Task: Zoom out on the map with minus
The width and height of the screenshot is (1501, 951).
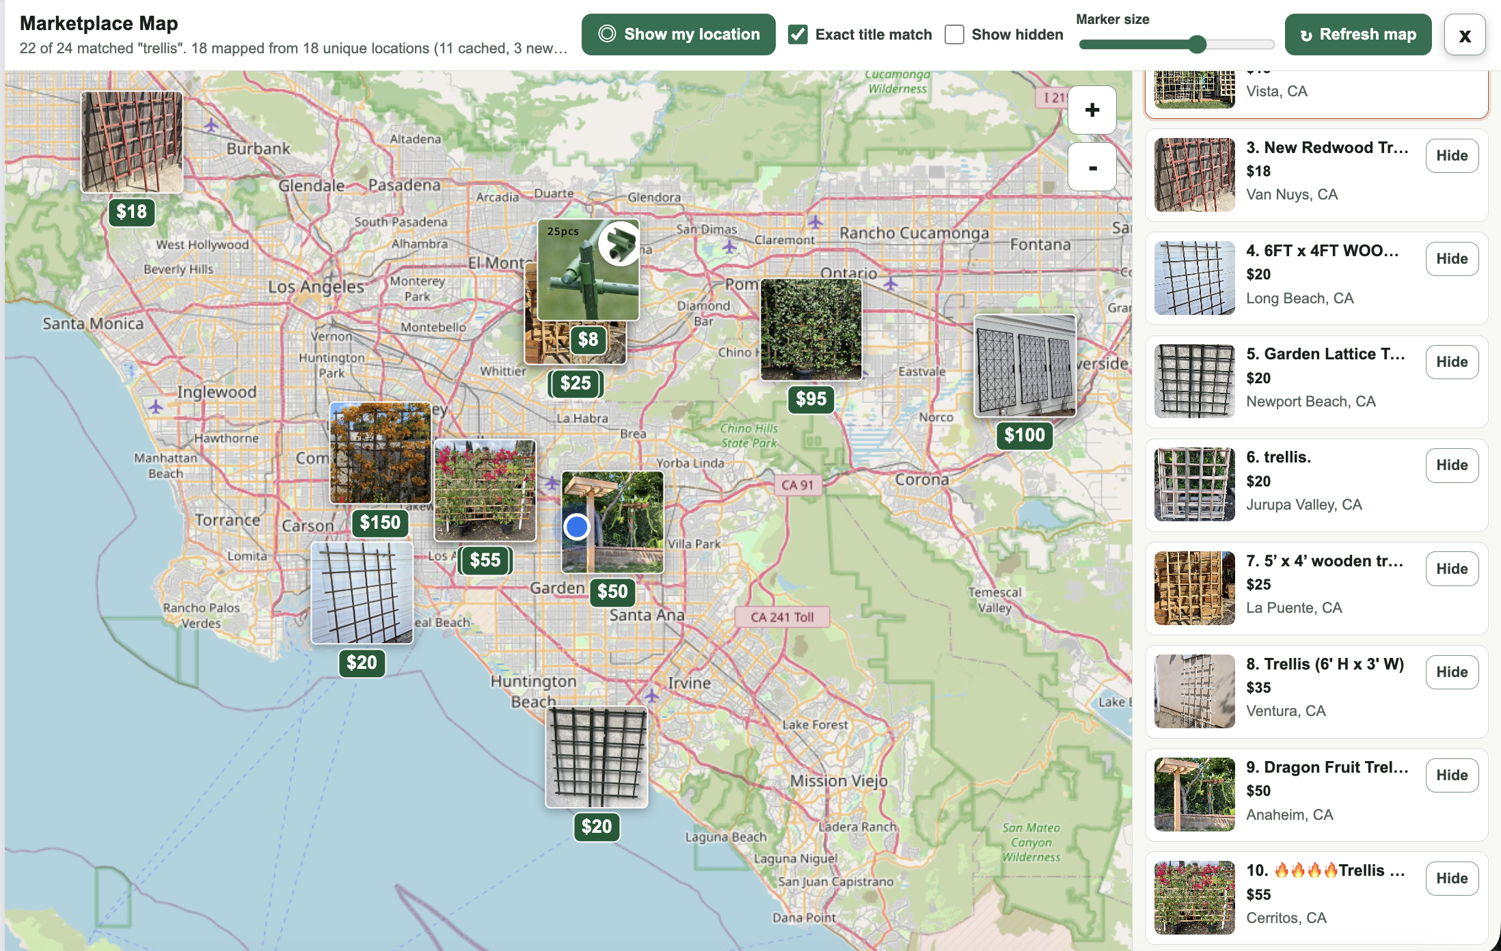Action: [x=1092, y=167]
